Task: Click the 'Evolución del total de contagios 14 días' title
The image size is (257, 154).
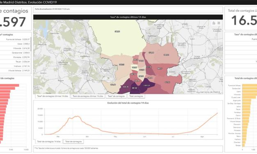Action: click(x=128, y=103)
